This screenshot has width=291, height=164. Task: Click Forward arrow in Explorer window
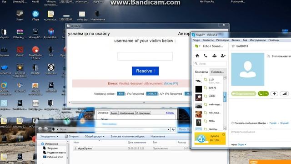point(46,129)
